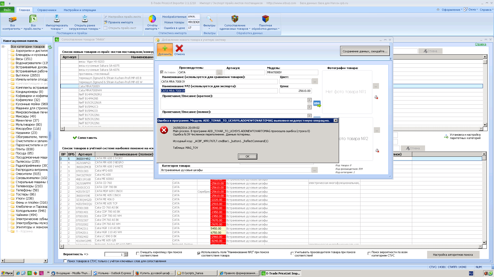Click the RU language indicator

471,273
